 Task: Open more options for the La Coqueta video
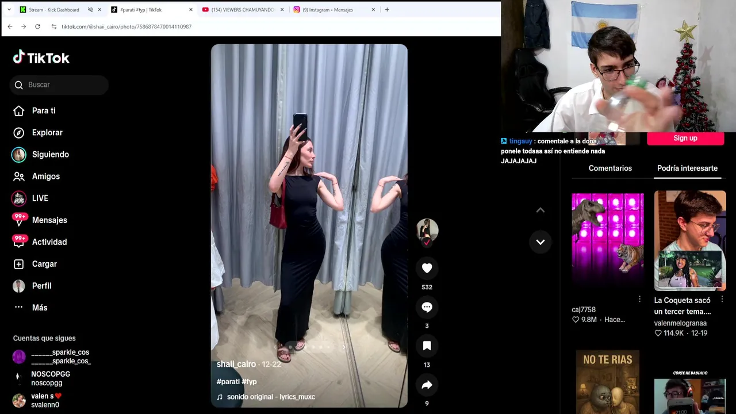tap(722, 299)
